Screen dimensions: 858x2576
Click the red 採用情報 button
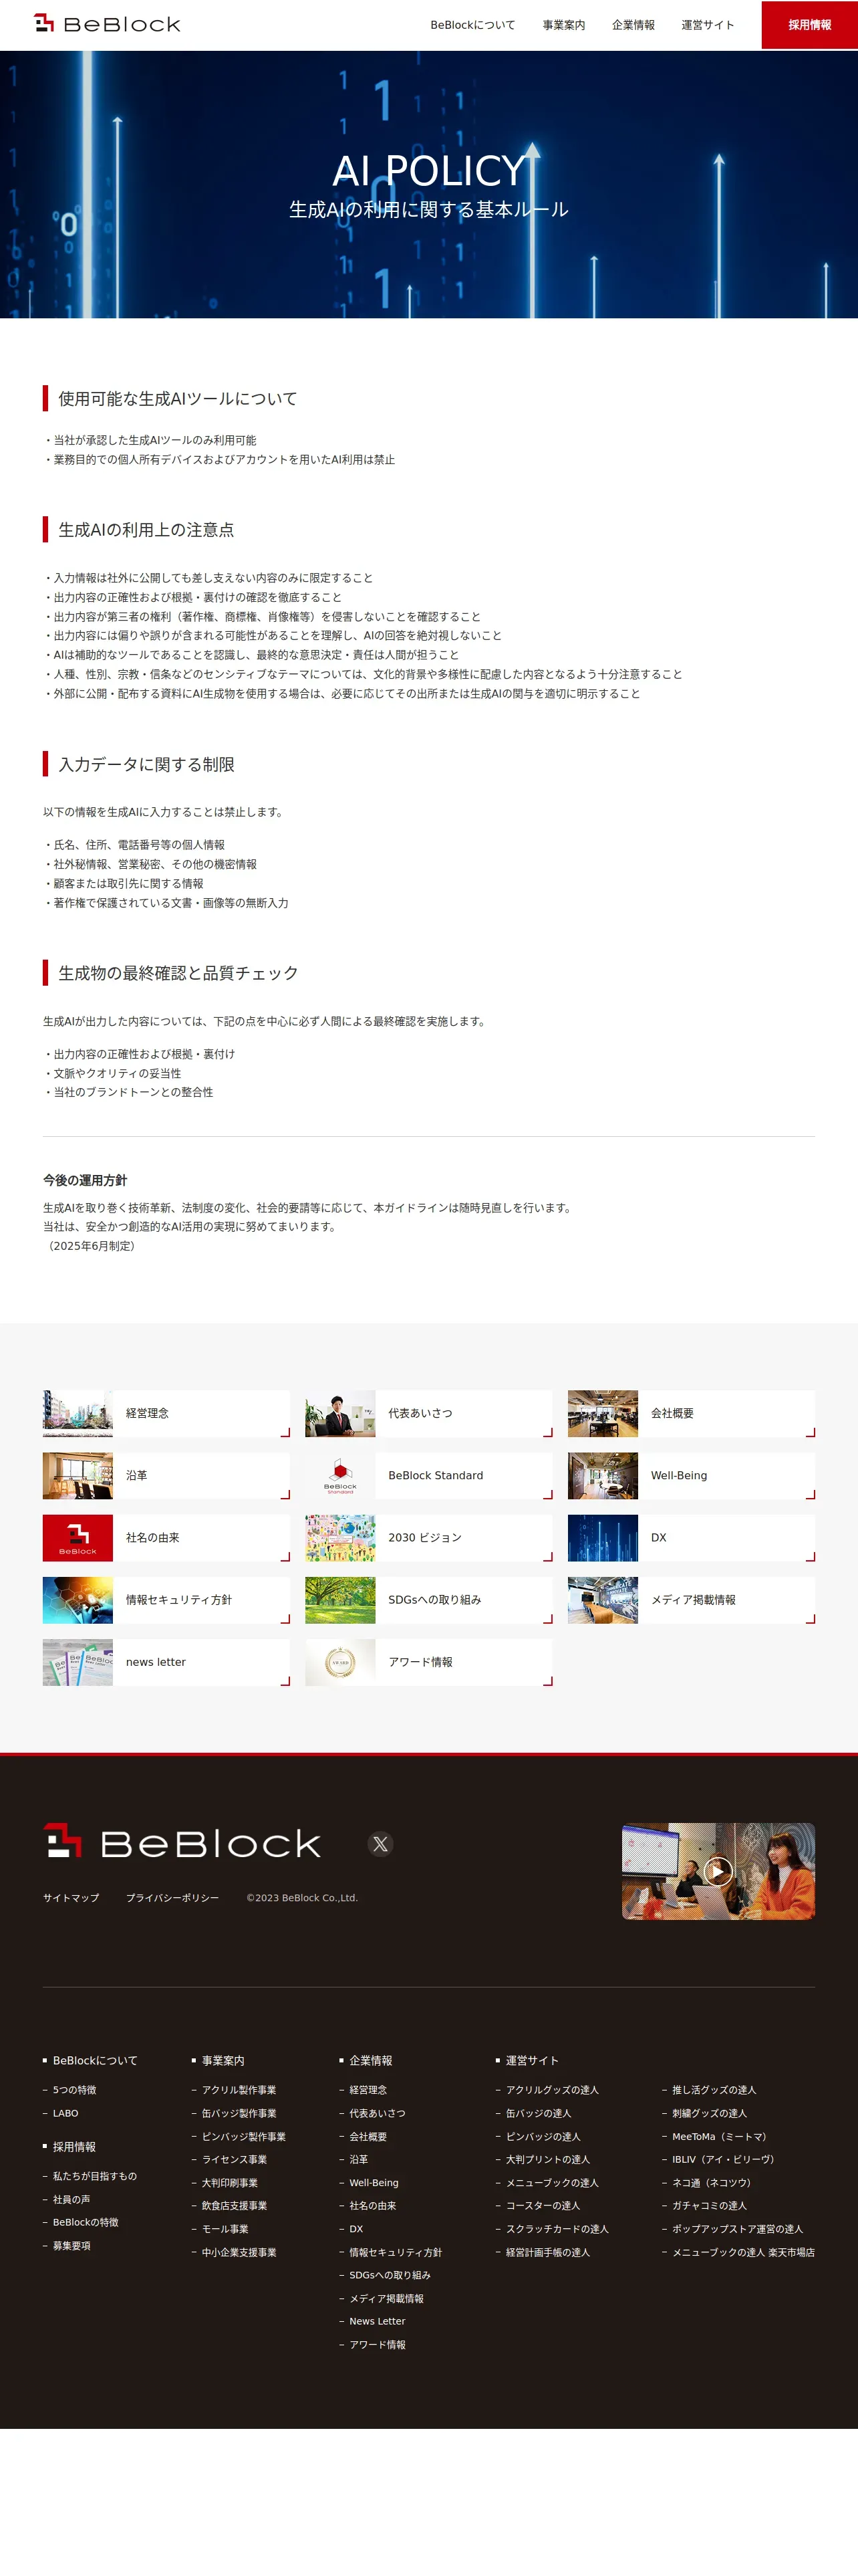(809, 25)
